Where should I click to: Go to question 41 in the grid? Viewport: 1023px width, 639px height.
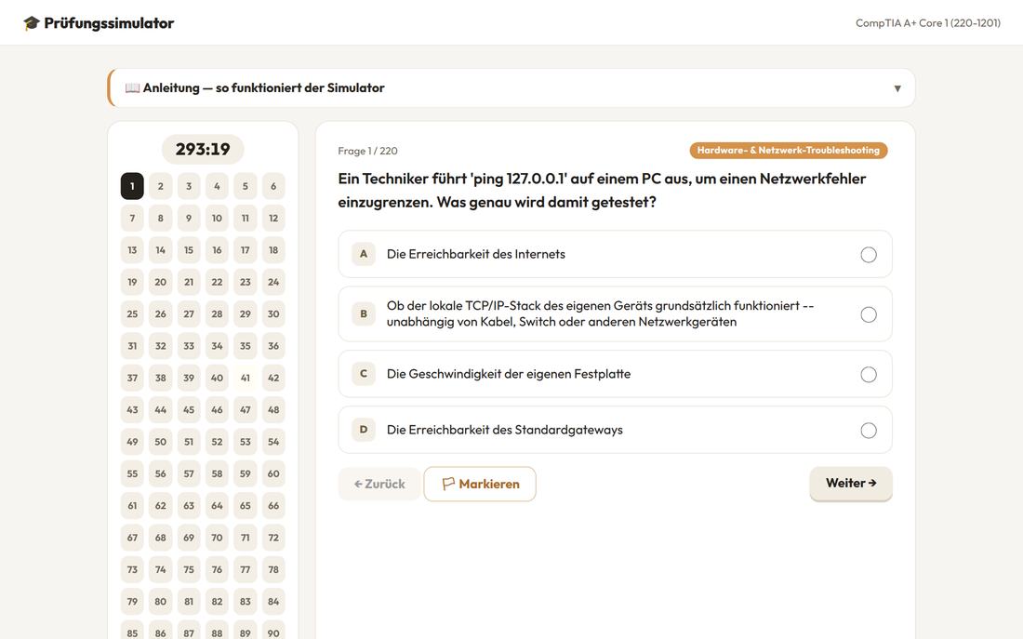pos(246,378)
